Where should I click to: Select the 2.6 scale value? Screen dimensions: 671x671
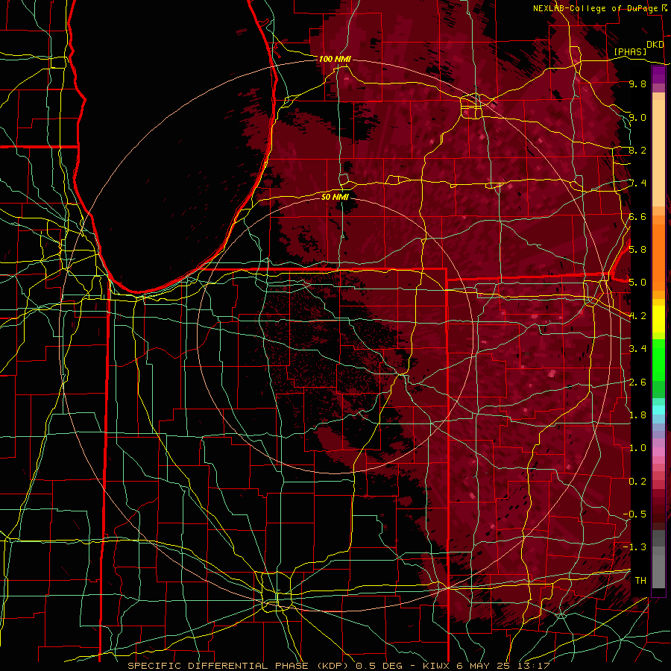click(x=637, y=382)
